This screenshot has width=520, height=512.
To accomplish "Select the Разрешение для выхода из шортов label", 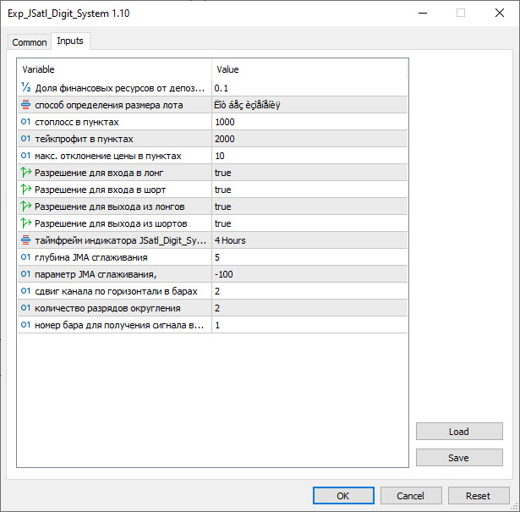I will tap(111, 223).
